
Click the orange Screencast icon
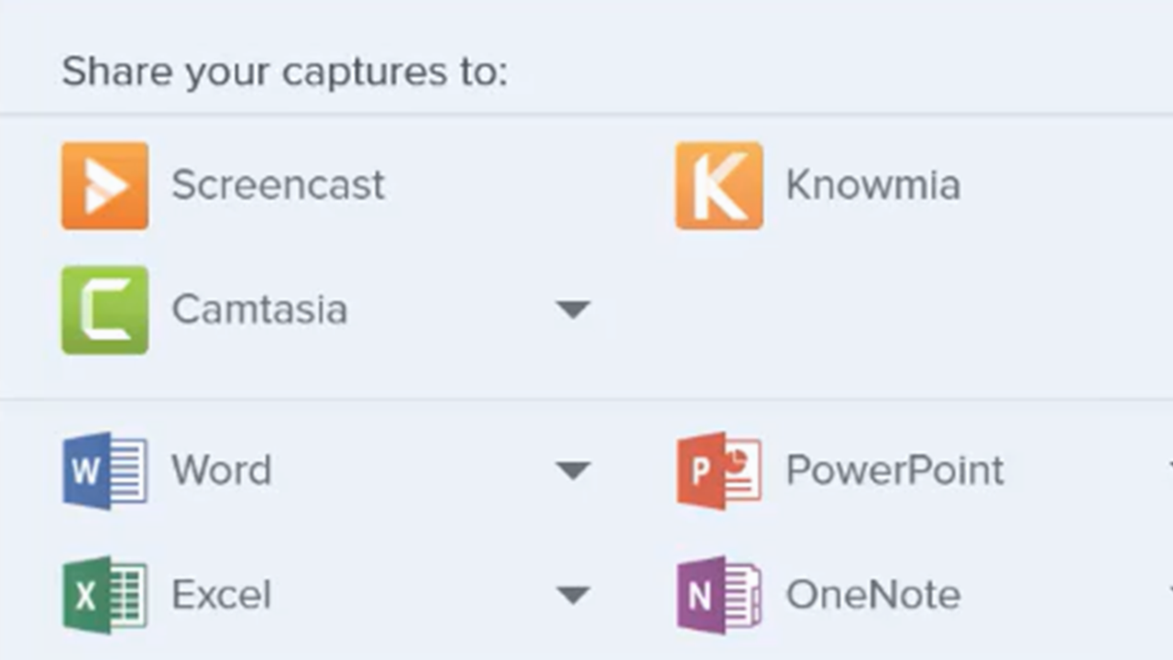[104, 185]
